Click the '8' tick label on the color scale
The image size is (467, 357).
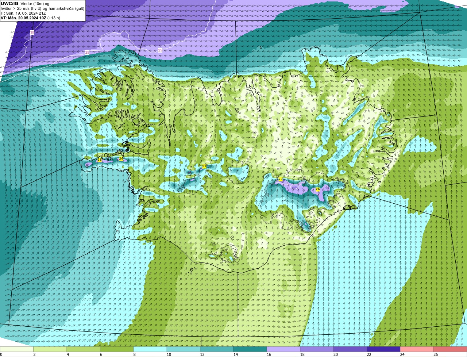tap(134, 354)
